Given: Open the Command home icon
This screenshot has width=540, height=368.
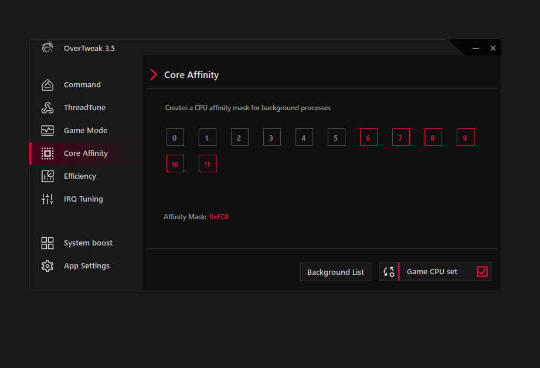Looking at the screenshot, I should pyautogui.click(x=47, y=85).
